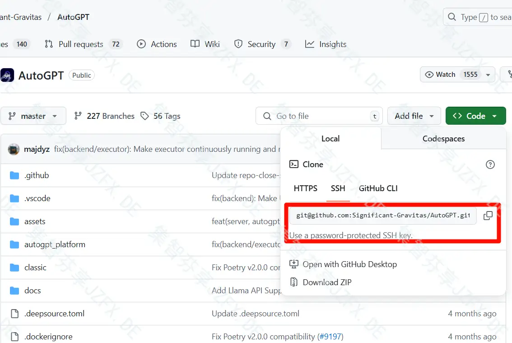Open the Watch notifications dropdown
The height and width of the screenshot is (343, 512).
457,75
